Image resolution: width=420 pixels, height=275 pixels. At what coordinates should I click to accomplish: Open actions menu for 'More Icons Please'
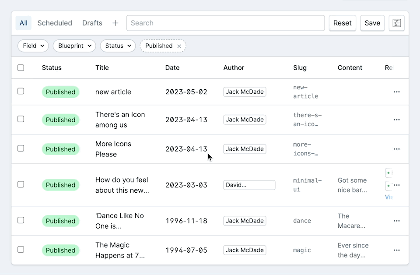(x=397, y=149)
